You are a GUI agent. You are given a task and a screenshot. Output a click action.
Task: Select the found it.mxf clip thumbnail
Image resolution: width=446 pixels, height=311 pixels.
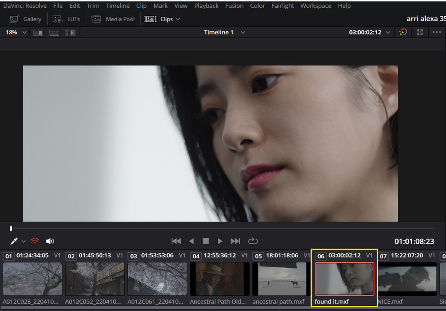pos(344,279)
